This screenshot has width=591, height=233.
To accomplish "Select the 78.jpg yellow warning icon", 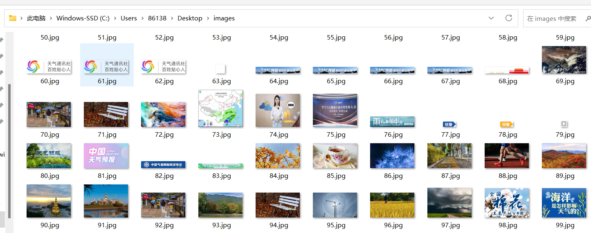I will 507,124.
